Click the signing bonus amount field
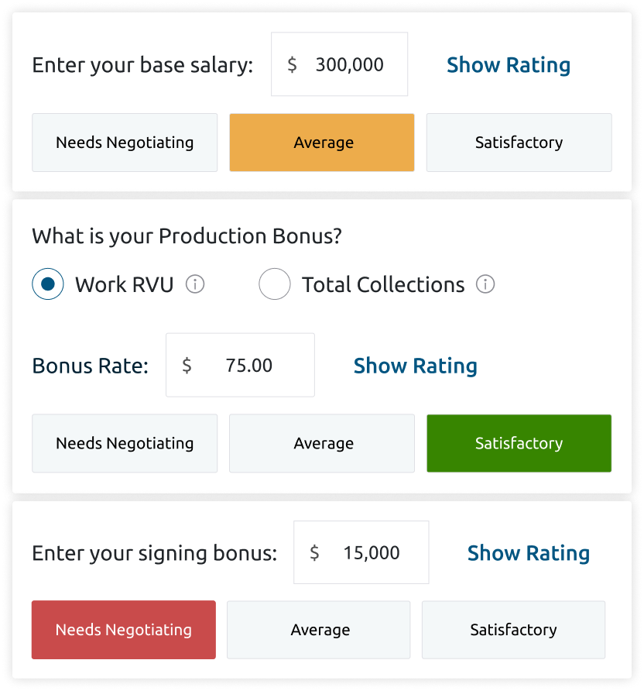 [x=372, y=552]
